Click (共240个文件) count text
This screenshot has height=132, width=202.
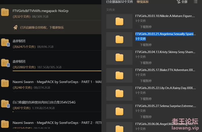22,87
